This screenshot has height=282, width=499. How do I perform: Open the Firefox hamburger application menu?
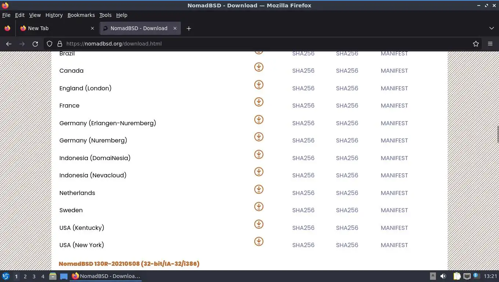pos(490,44)
